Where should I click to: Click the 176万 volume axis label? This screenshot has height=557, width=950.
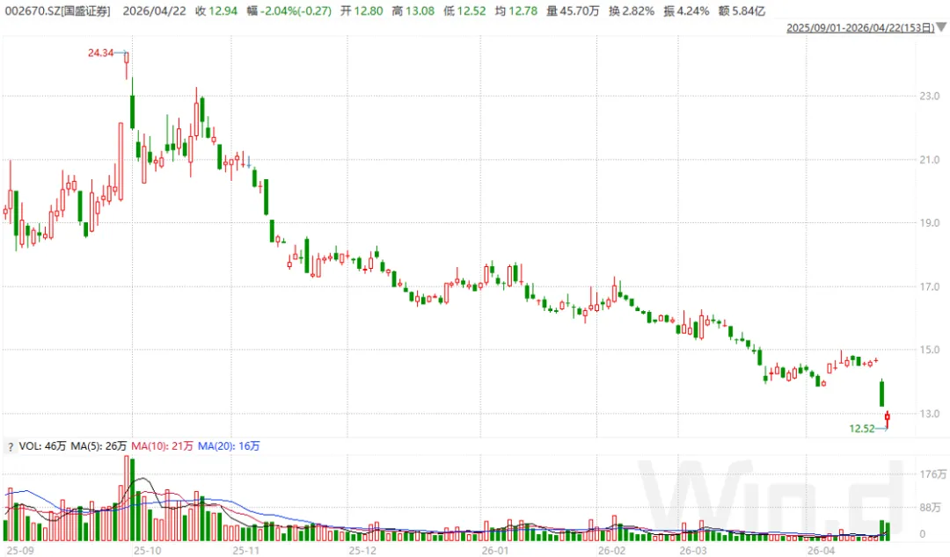tap(932, 474)
